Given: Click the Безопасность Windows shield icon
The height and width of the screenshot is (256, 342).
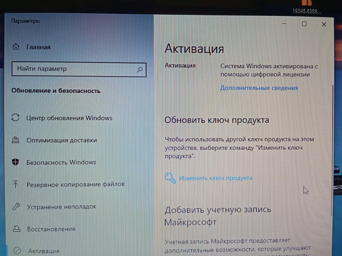Looking at the screenshot, I should [x=15, y=162].
